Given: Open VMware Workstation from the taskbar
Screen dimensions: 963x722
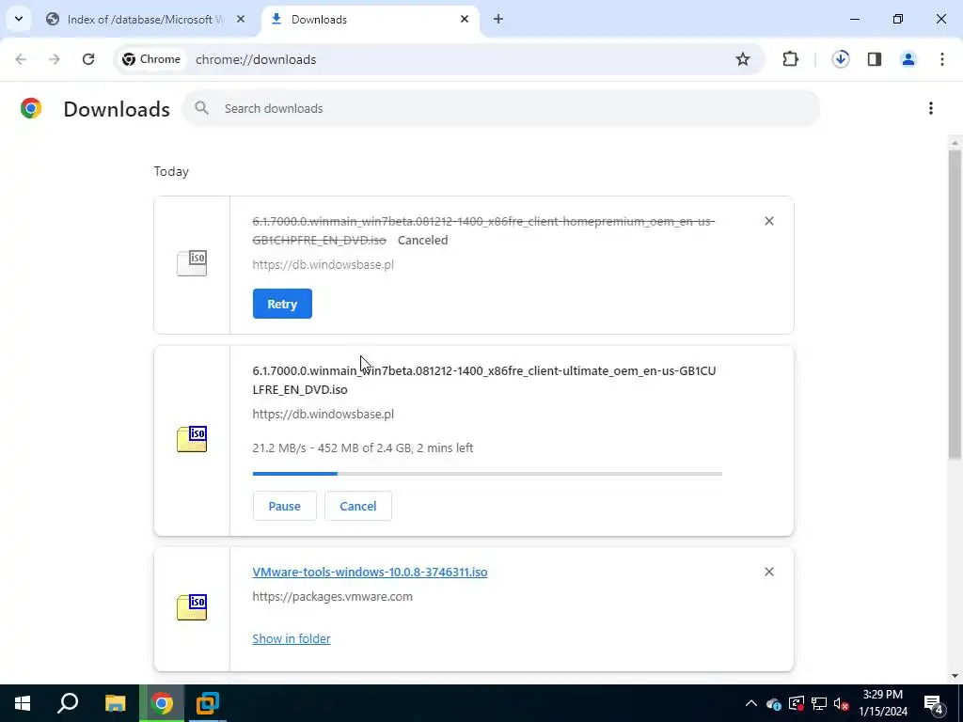Looking at the screenshot, I should (208, 703).
